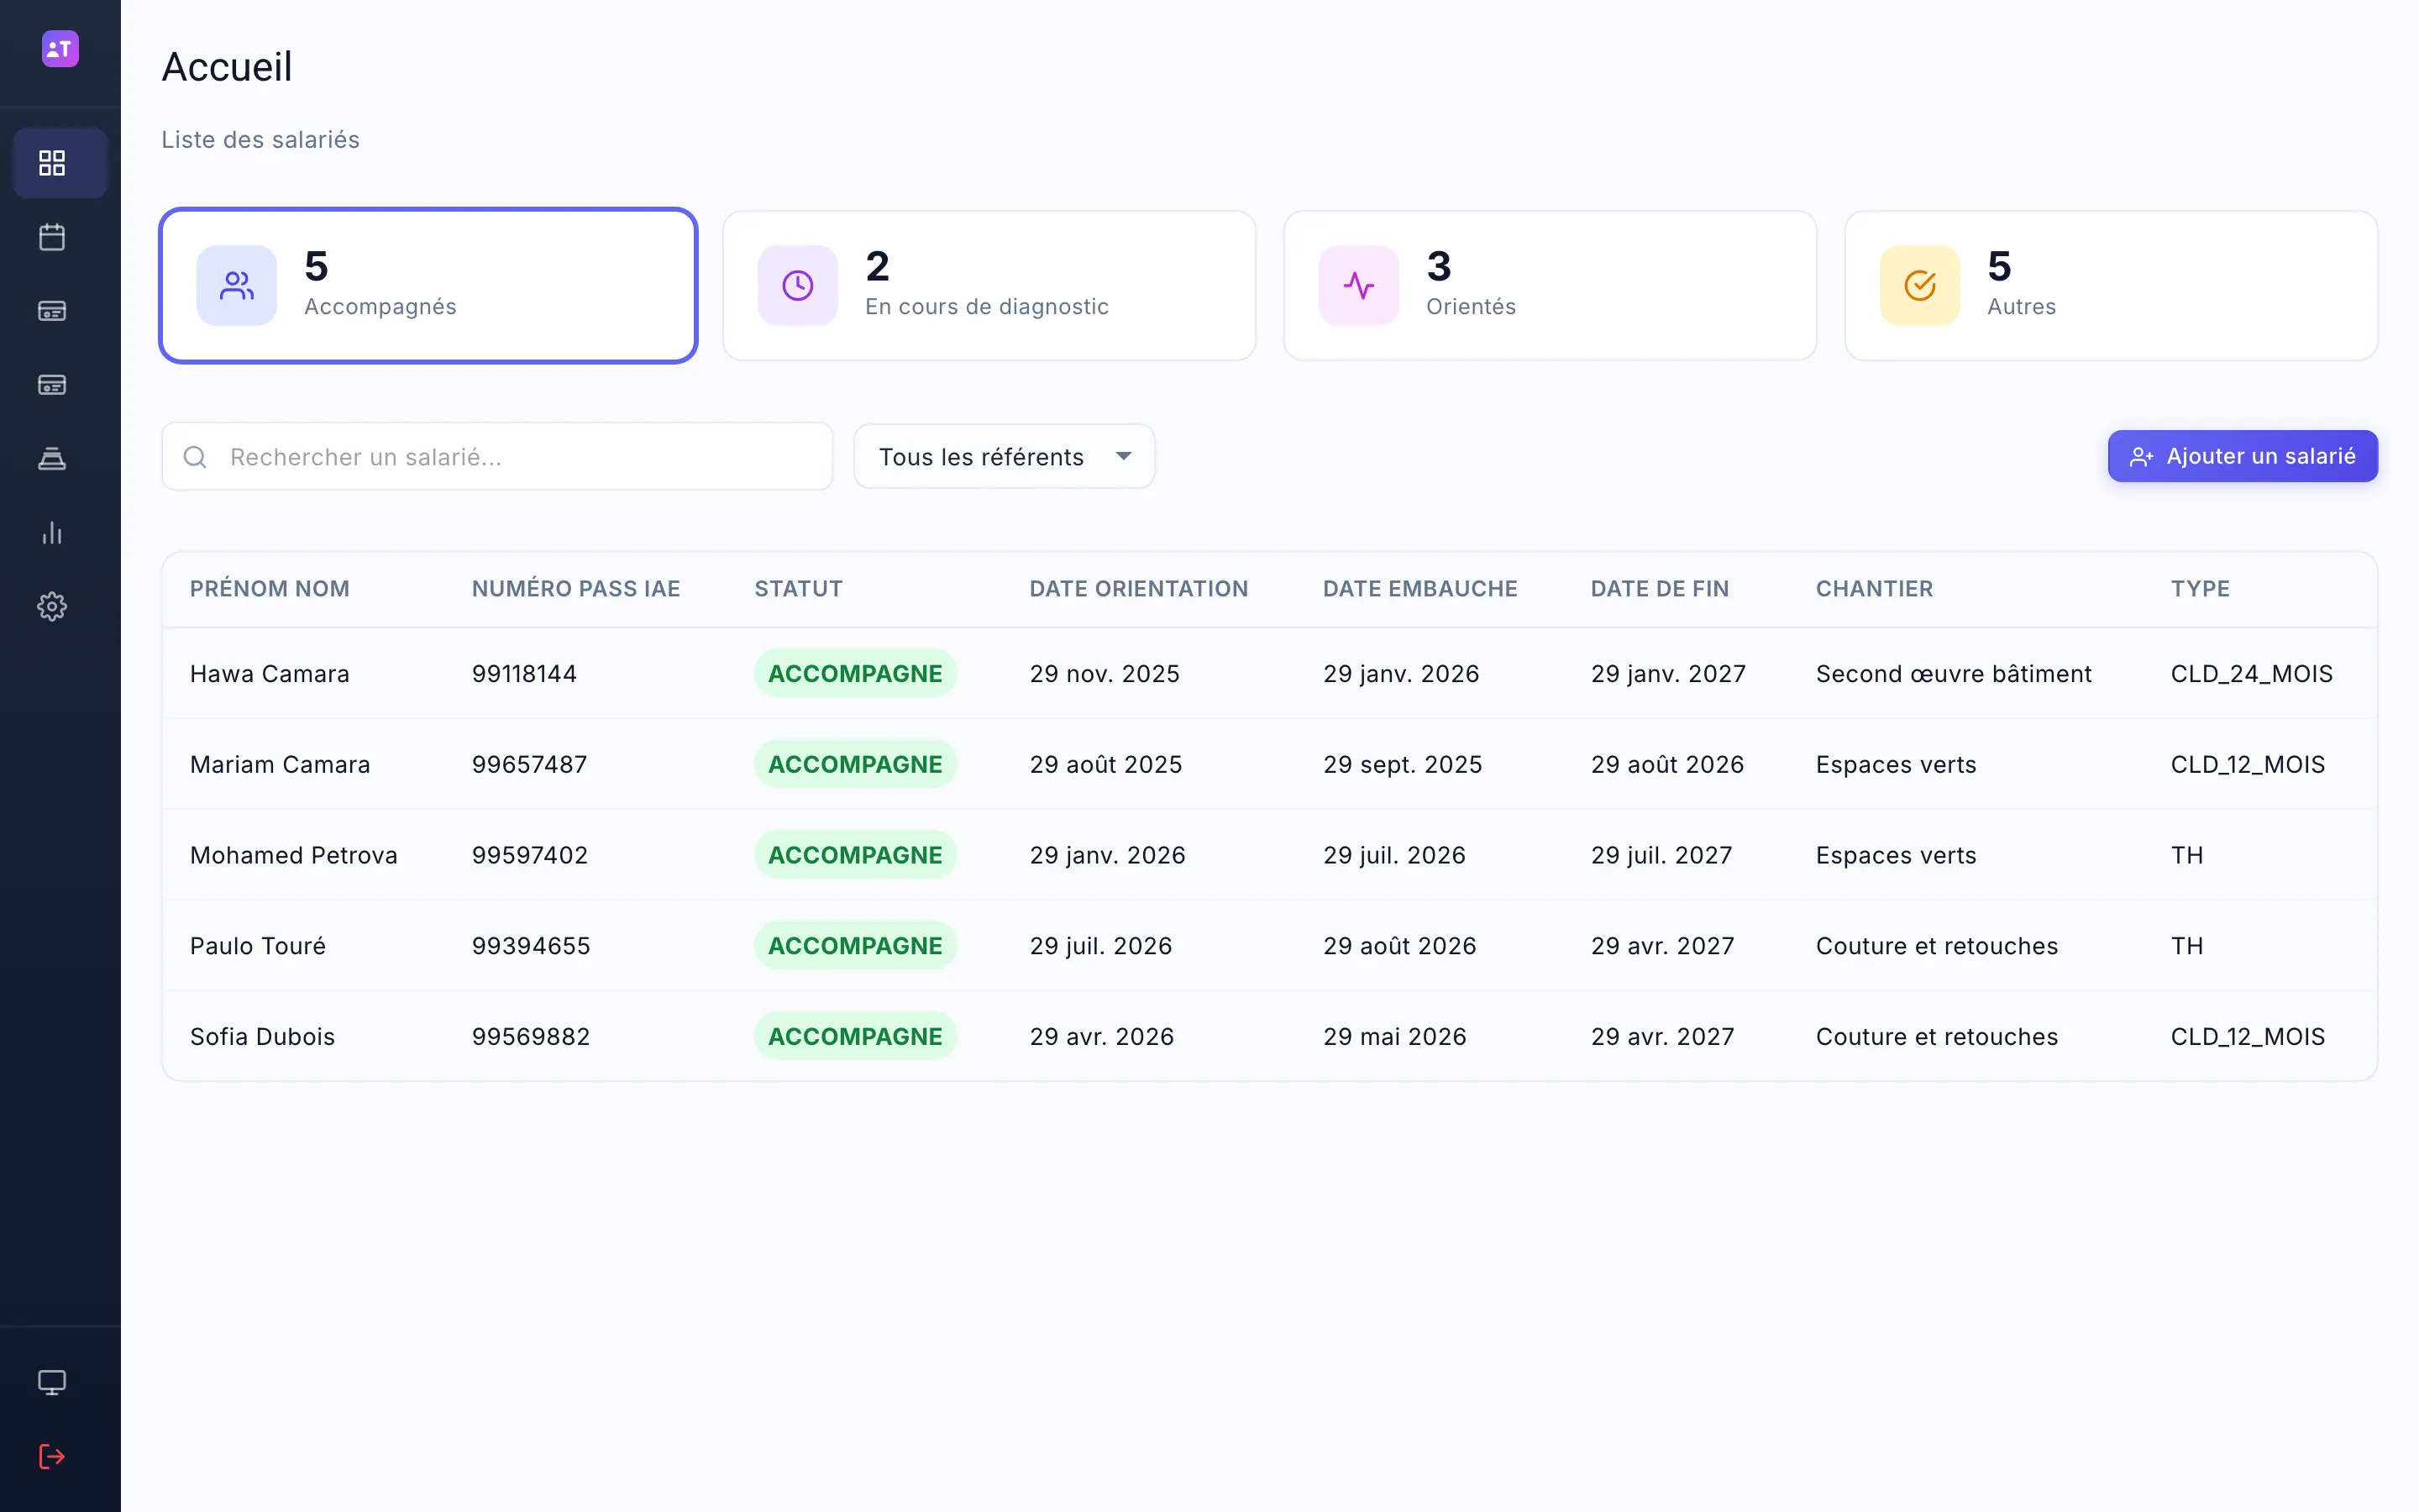The image size is (2419, 1512).
Task: Click pass number 99394655
Action: [x=531, y=946]
